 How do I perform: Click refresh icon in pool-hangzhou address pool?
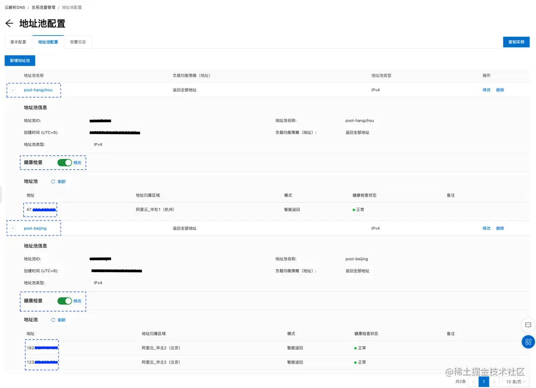coord(53,182)
